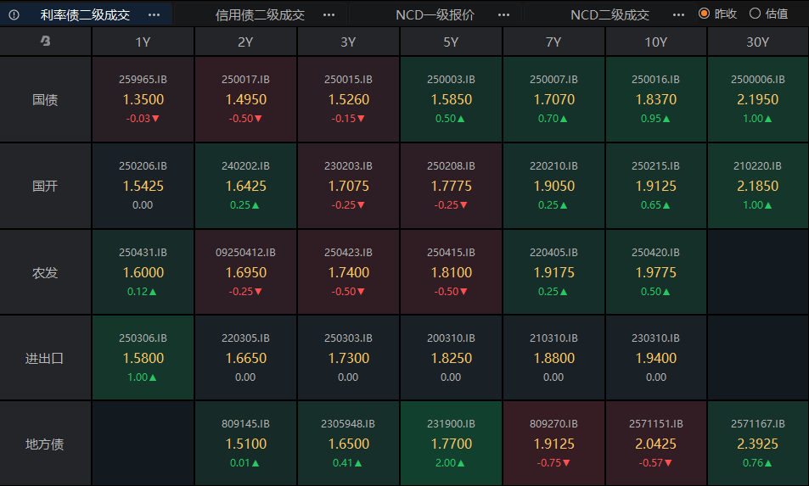The image size is (809, 486).
Task: Switch to the 信用债二级成交 tab
Action: click(260, 14)
